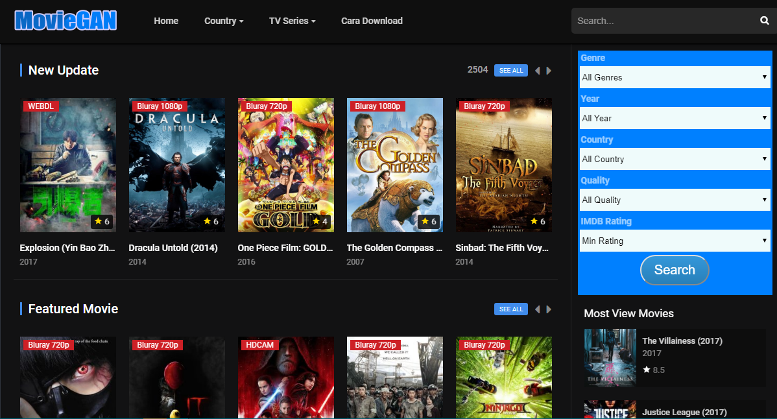This screenshot has height=419, width=777.
Task: Click the 'New Update' section heading
Action: pyautogui.click(x=64, y=70)
